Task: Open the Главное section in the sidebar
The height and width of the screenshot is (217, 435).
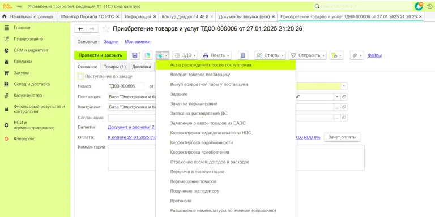Action: [x=22, y=28]
